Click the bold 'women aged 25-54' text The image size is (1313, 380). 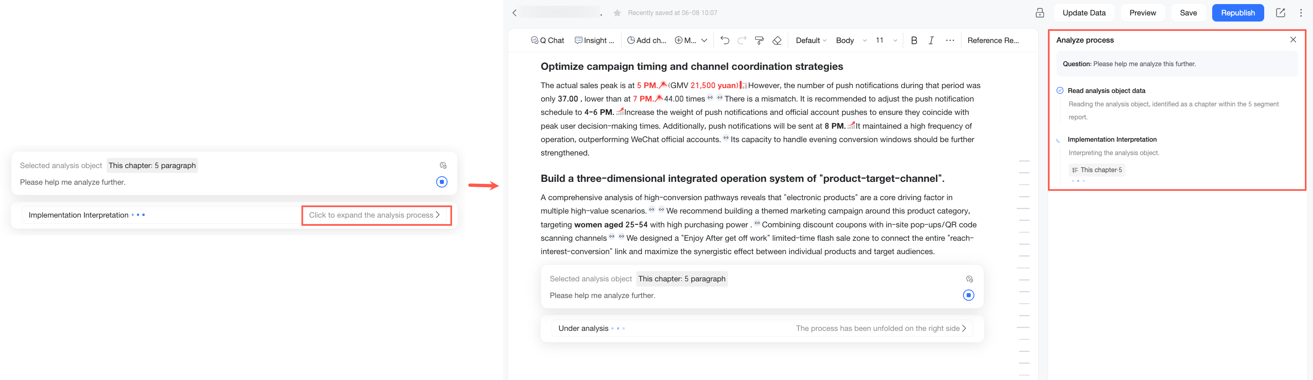click(611, 225)
